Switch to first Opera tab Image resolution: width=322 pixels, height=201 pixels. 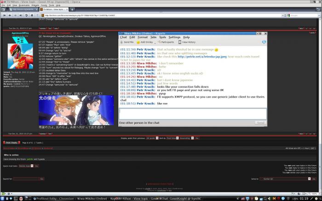point(23,10)
